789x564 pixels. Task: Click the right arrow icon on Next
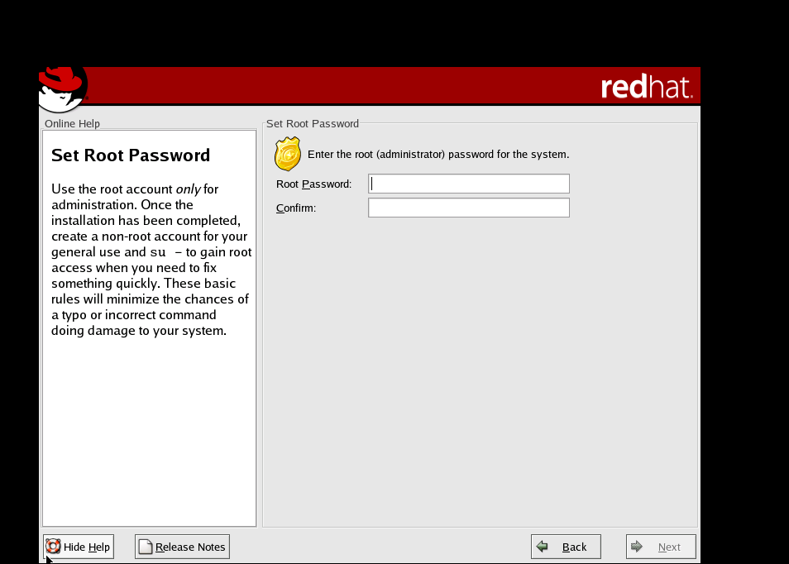pyautogui.click(x=637, y=547)
